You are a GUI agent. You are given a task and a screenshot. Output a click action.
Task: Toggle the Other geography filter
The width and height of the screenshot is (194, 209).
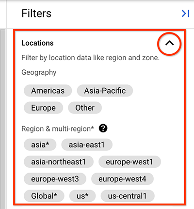pyautogui.click(x=85, y=108)
